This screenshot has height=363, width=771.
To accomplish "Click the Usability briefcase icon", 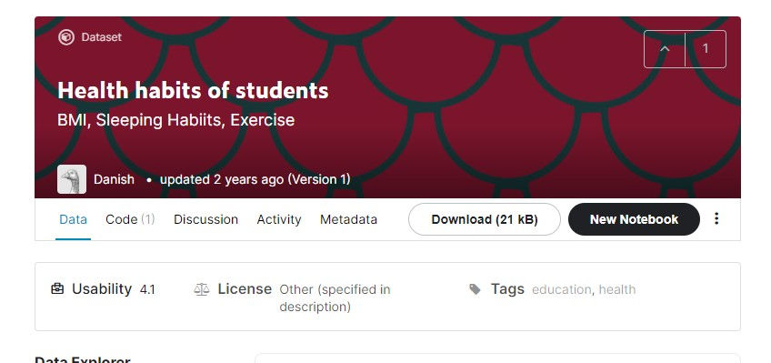I will click(57, 288).
